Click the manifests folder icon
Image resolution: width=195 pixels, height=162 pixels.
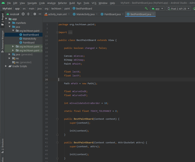click(14, 23)
